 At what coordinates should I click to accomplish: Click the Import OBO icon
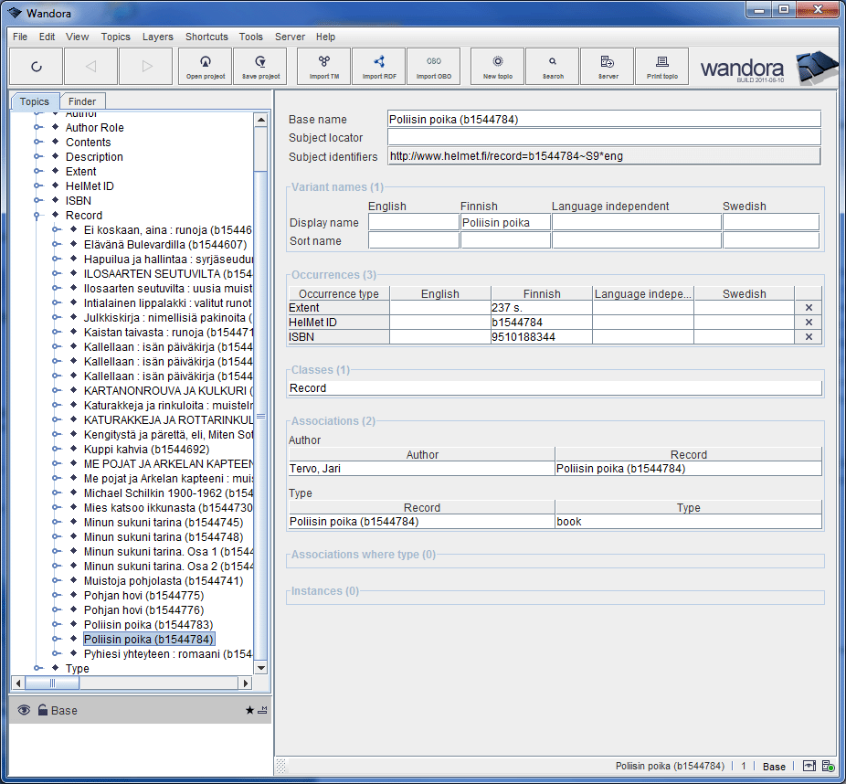434,66
